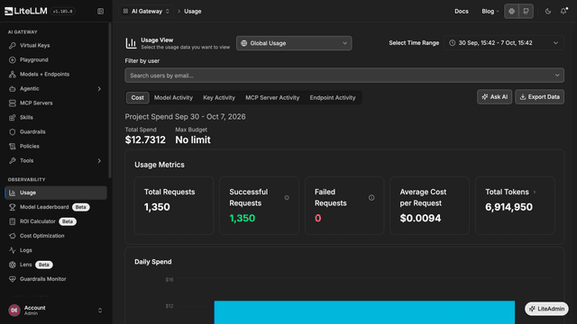This screenshot has width=577, height=324.
Task: Expand the Agentic submenu
Action: tap(99, 89)
